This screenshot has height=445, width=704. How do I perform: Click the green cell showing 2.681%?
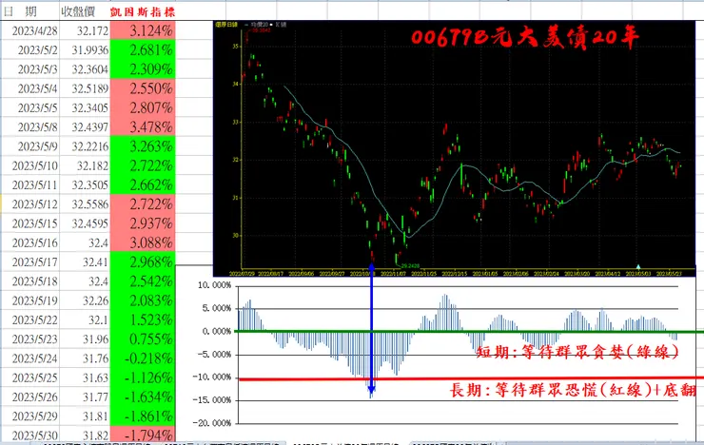coord(143,49)
